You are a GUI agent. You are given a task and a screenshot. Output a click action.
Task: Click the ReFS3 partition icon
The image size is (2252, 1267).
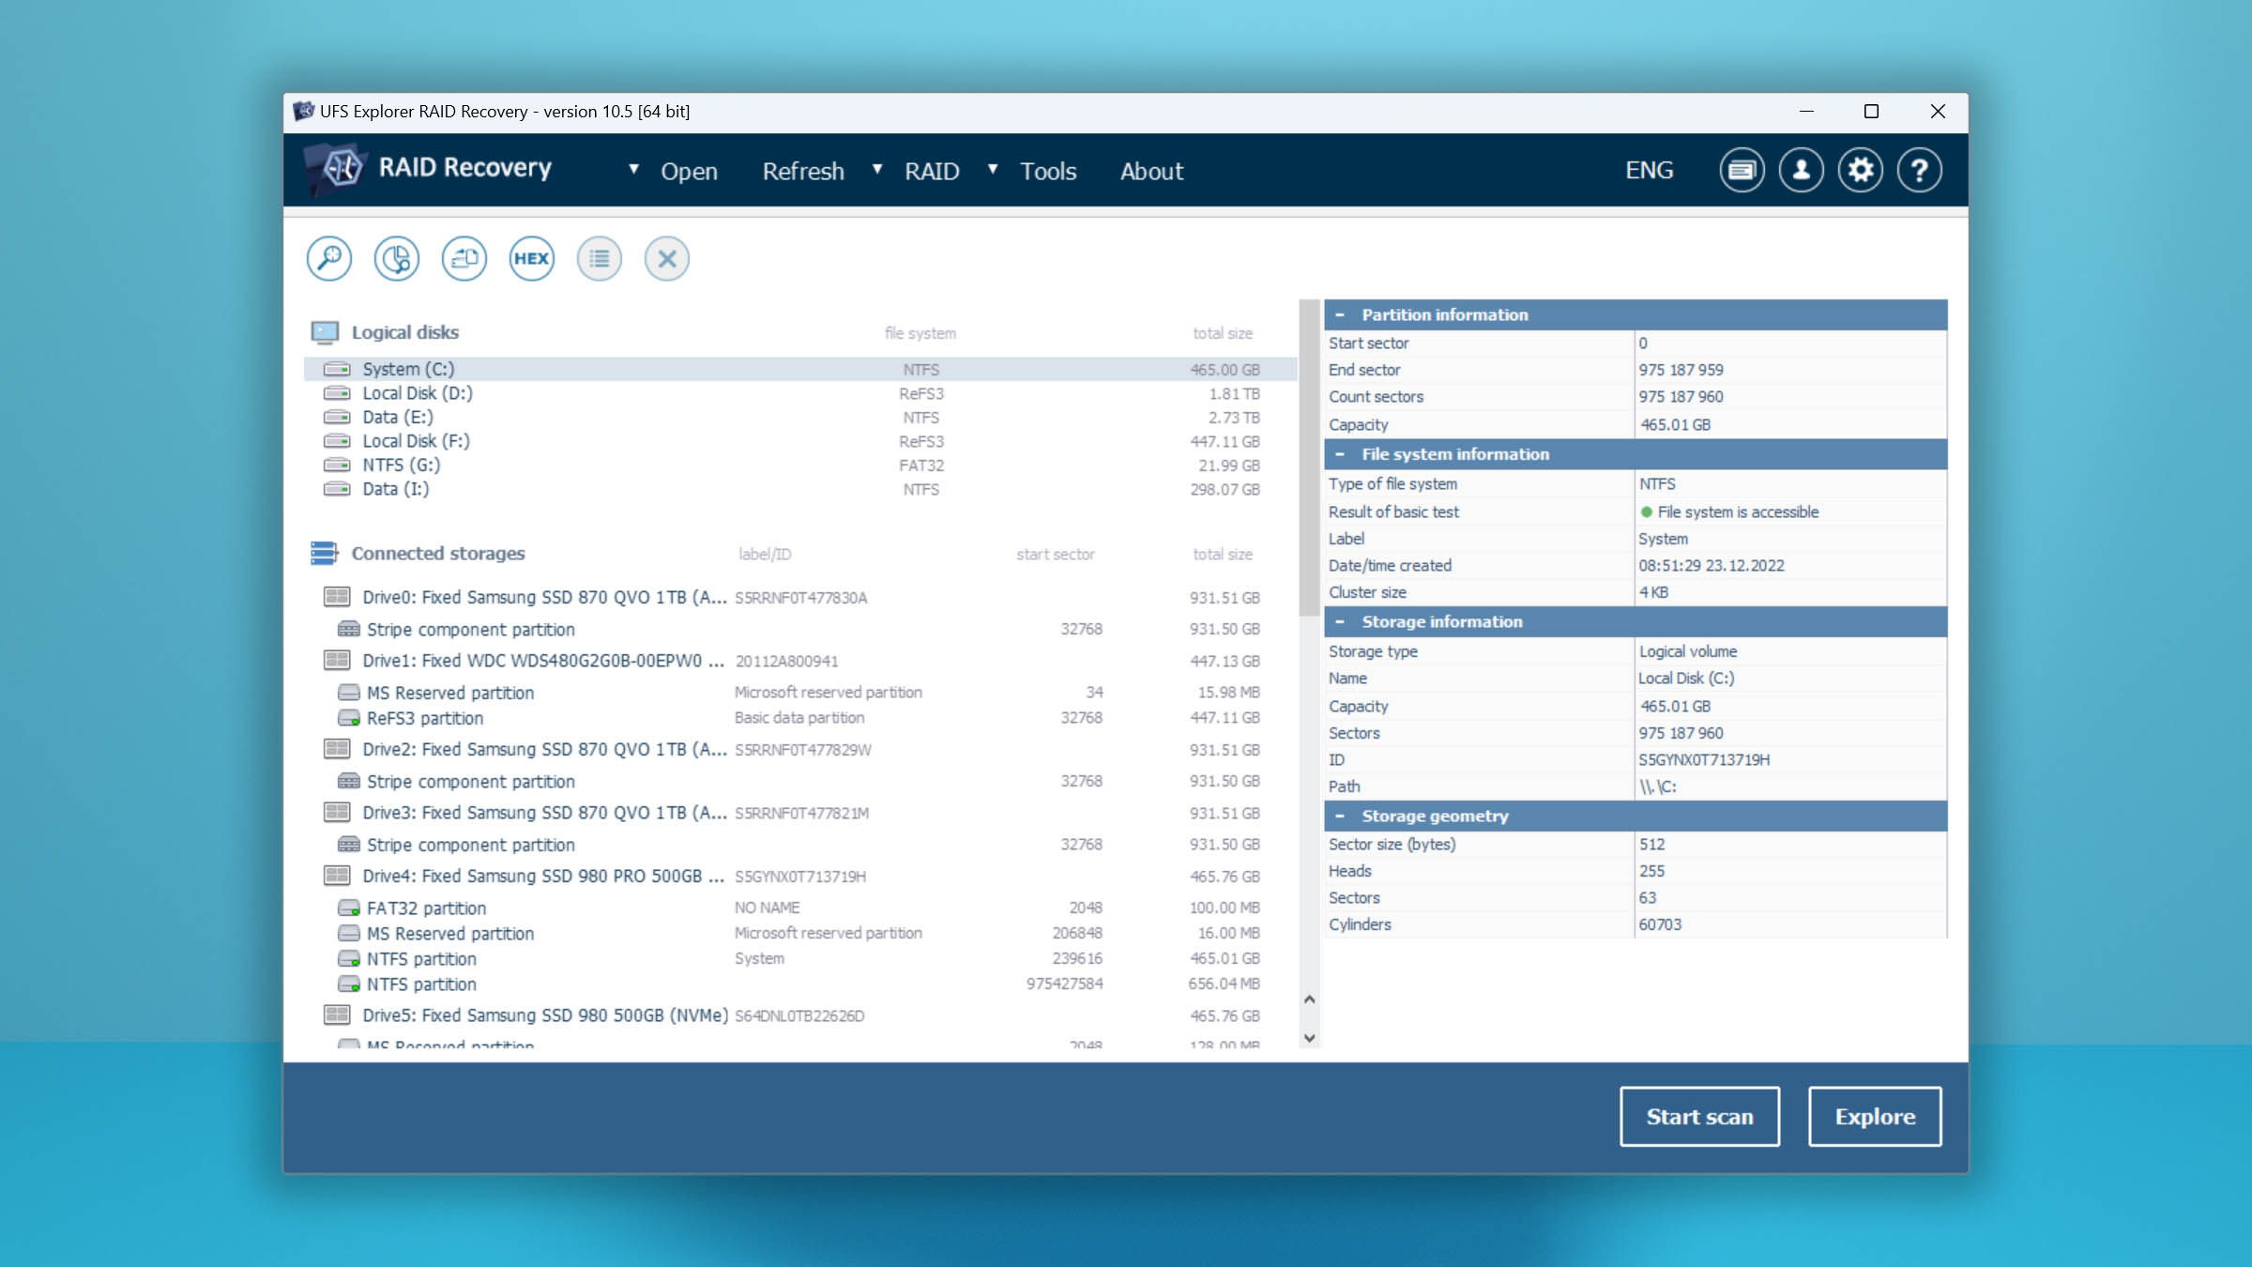click(349, 718)
